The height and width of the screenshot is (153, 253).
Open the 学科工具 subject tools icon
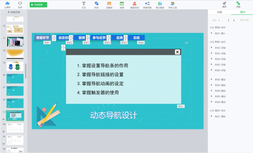[173, 5]
